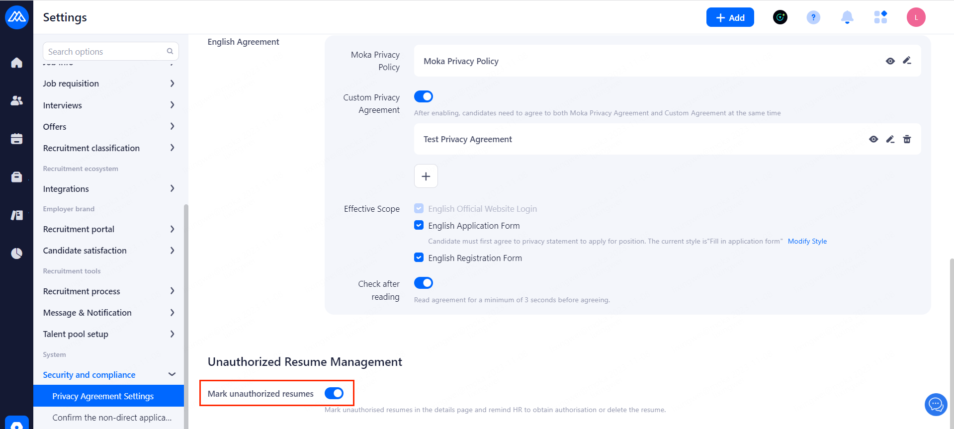This screenshot has width=954, height=429.
Task: Click the home icon in left sidebar
Action: tap(16, 63)
